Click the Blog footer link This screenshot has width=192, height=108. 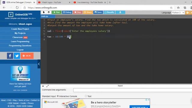[15, 100]
